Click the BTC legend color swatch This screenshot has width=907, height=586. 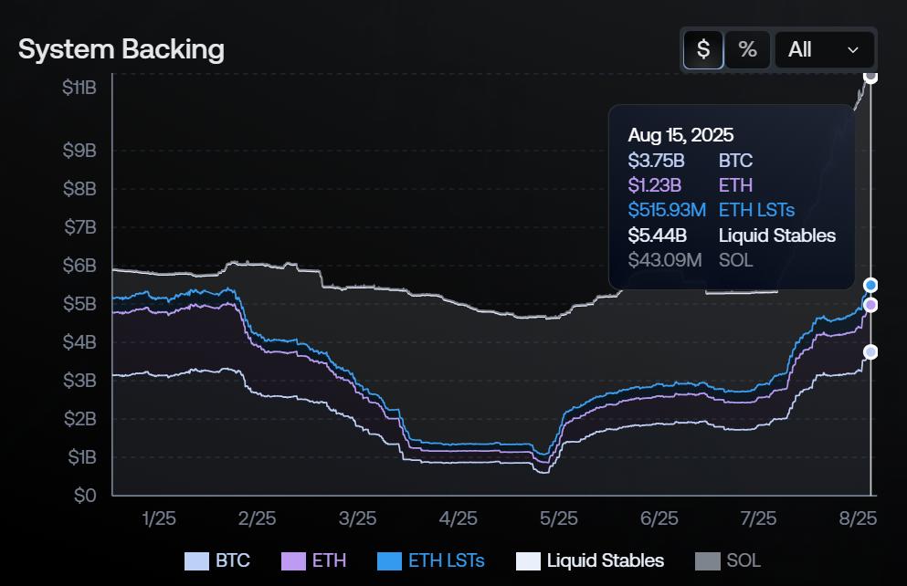(x=196, y=560)
